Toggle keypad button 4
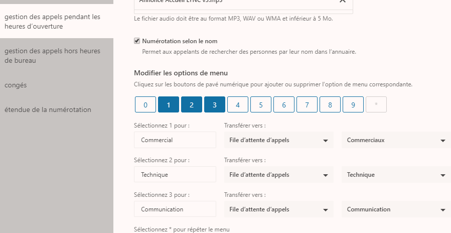Screen dimensions: 451x233 (238, 104)
